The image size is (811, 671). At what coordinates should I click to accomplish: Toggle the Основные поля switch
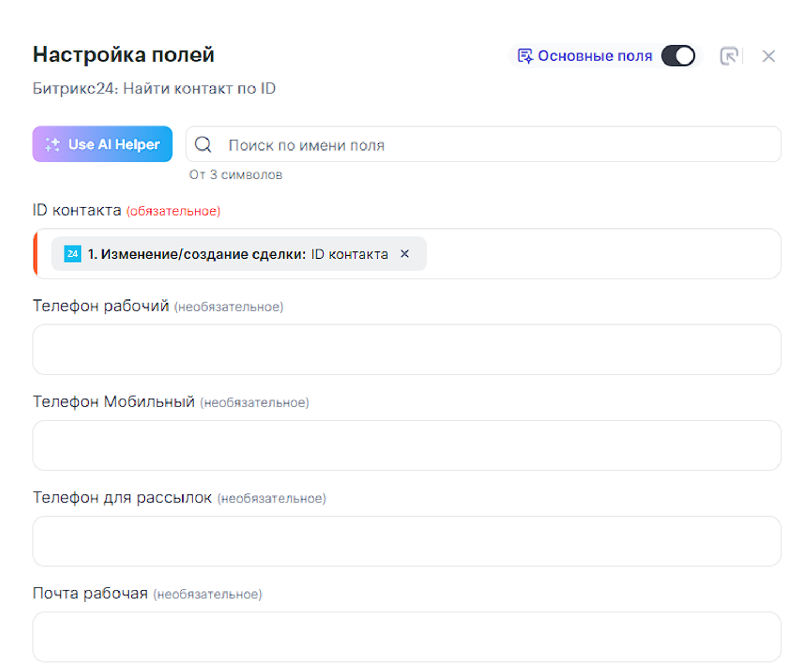point(678,56)
